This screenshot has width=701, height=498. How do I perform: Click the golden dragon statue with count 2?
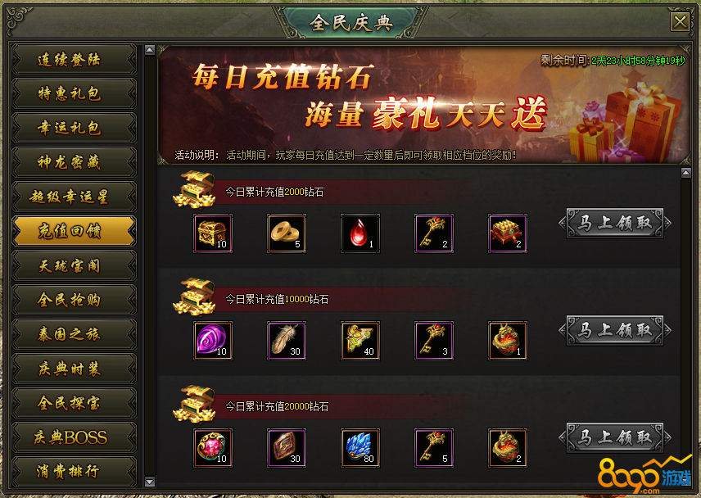click(x=508, y=448)
